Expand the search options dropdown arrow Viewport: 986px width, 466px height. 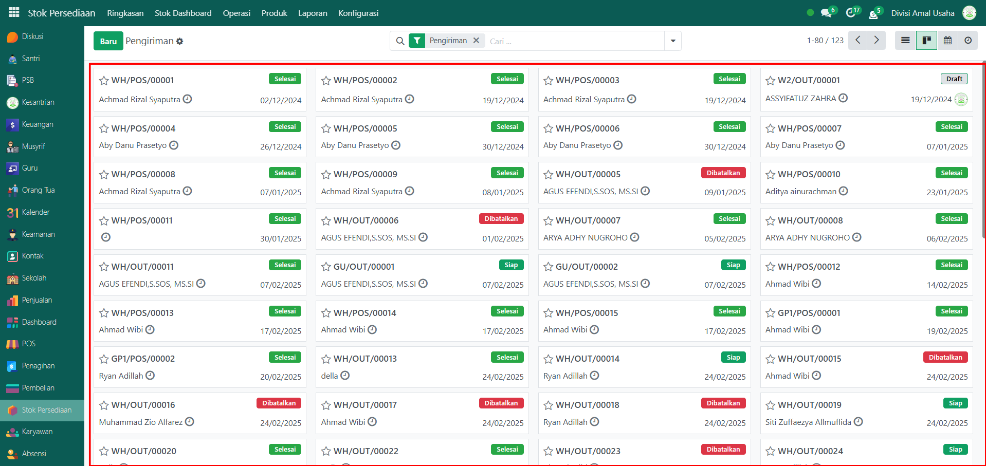[x=672, y=41]
